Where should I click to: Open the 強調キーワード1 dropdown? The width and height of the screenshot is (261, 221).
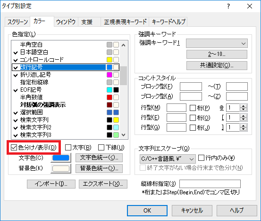pyautogui.click(x=217, y=43)
